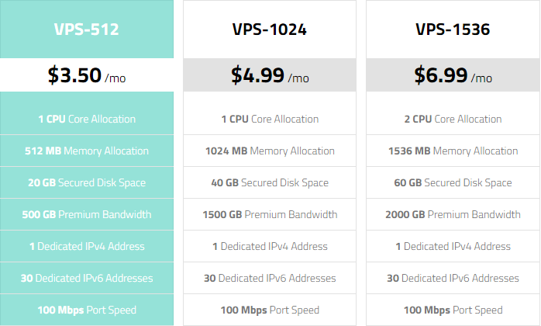This screenshot has width=541, height=326.
Task: Click VPS-512 1 CPU Core Allocation row
Action: pyautogui.click(x=87, y=120)
